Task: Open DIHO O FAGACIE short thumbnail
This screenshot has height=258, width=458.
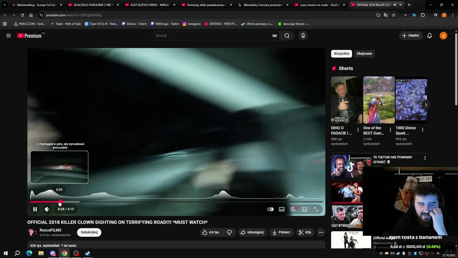Action: pyautogui.click(x=347, y=100)
